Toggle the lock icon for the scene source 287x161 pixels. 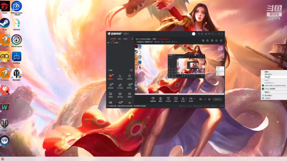click(x=111, y=43)
